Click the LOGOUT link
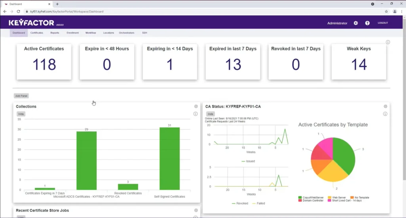Image resolution: width=406 pixels, height=218 pixels. (x=383, y=23)
